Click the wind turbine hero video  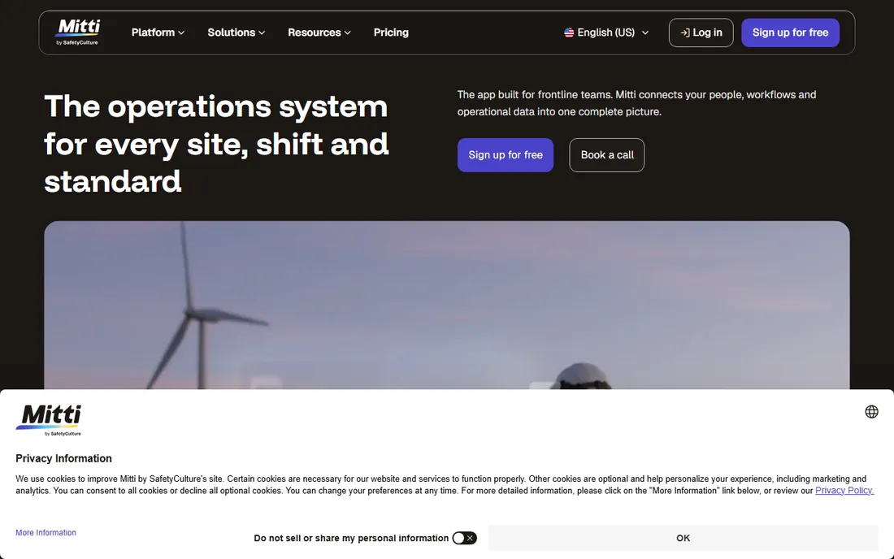pyautogui.click(x=447, y=305)
